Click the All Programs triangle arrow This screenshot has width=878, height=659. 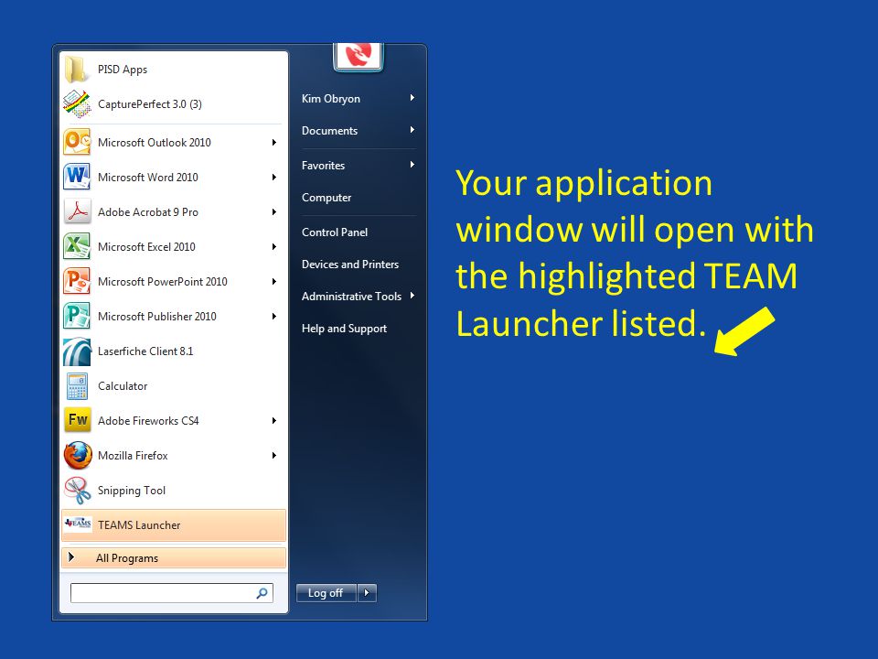pos(71,557)
